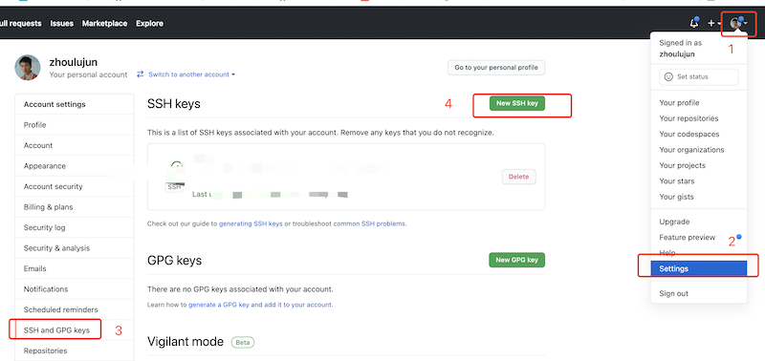Click the New SSH key button
The width and height of the screenshot is (765, 361).
click(x=517, y=103)
